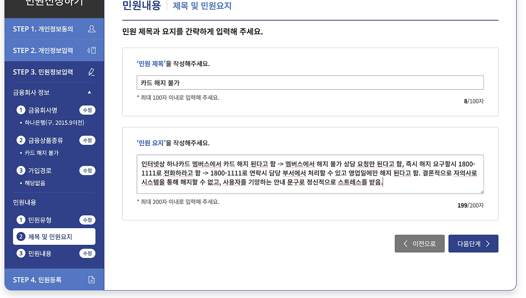Click 수정 button beside 금융회사명

pos(87,110)
